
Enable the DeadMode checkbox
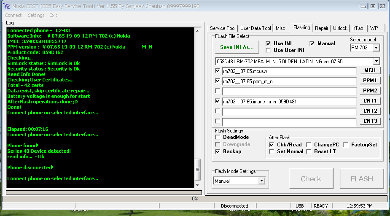218,137
